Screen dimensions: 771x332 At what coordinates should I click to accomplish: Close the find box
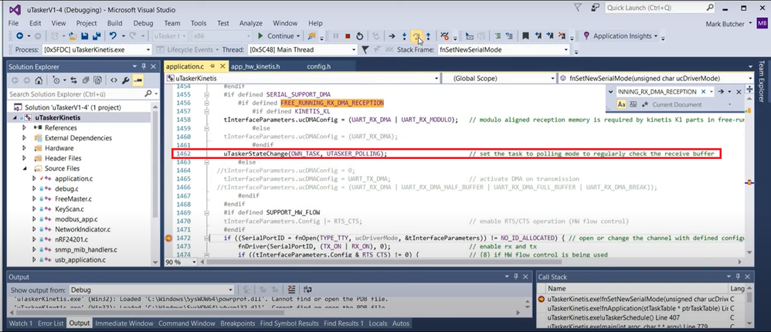point(739,92)
